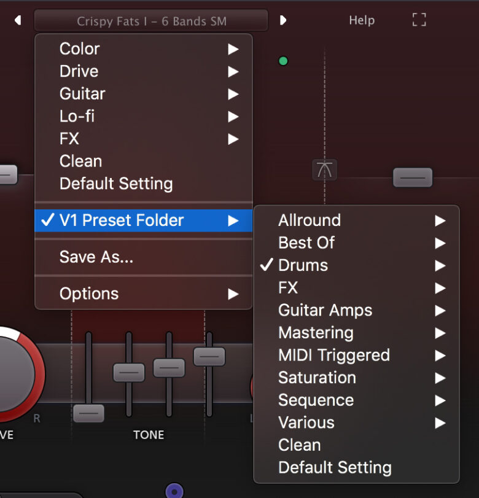The image size is (479, 498).
Task: Click the TONE label
Action: tap(149, 435)
